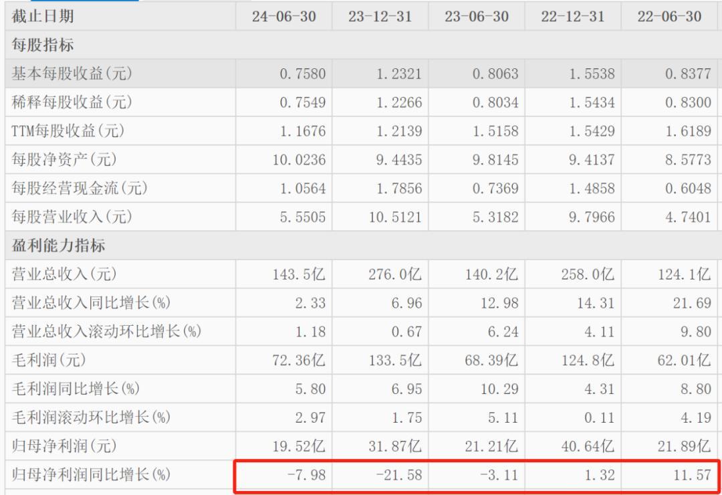Click the TTM每股收益(元) row label
The height and width of the screenshot is (495, 722).
(68, 131)
